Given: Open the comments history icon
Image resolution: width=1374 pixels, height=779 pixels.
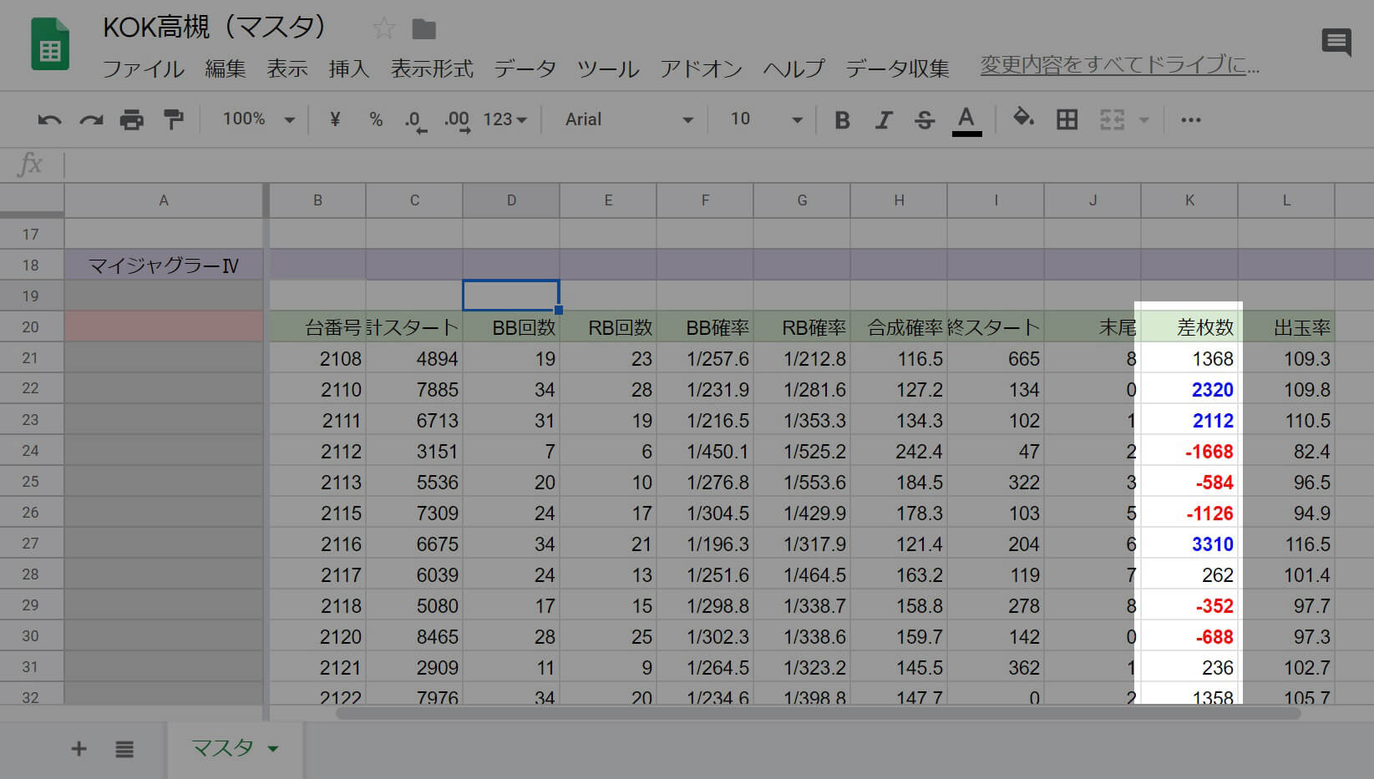Looking at the screenshot, I should pyautogui.click(x=1336, y=42).
